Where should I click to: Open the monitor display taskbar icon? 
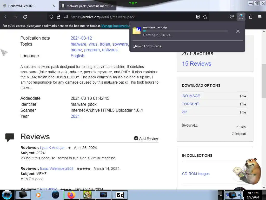pyautogui.click(x=103, y=195)
